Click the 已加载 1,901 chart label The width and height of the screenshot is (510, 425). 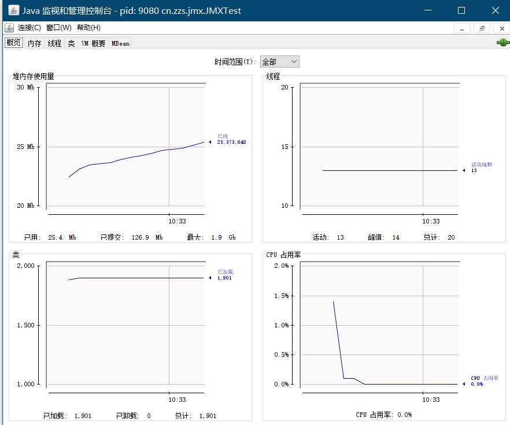coord(225,275)
